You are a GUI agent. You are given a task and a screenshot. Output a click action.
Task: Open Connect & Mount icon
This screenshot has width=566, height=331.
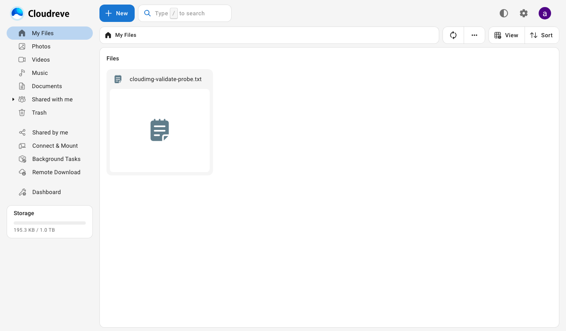click(22, 146)
